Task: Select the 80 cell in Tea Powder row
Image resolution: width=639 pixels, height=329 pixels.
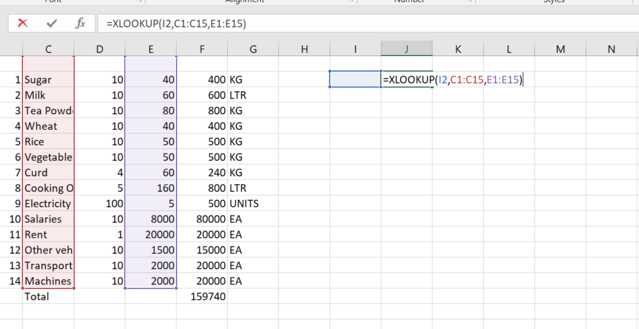Action: point(151,110)
